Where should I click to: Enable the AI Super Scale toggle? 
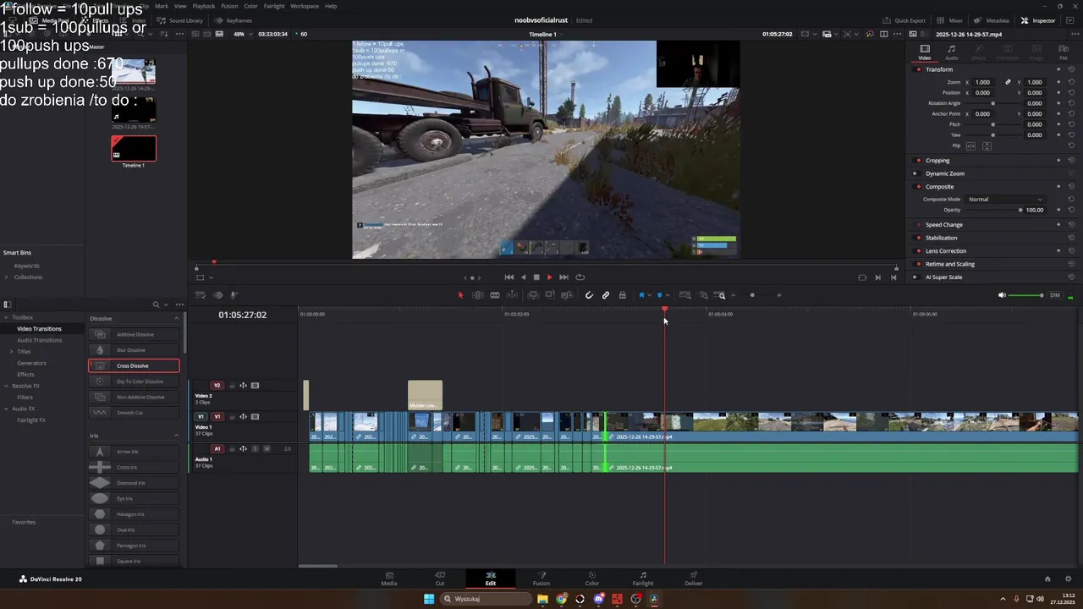click(x=915, y=277)
